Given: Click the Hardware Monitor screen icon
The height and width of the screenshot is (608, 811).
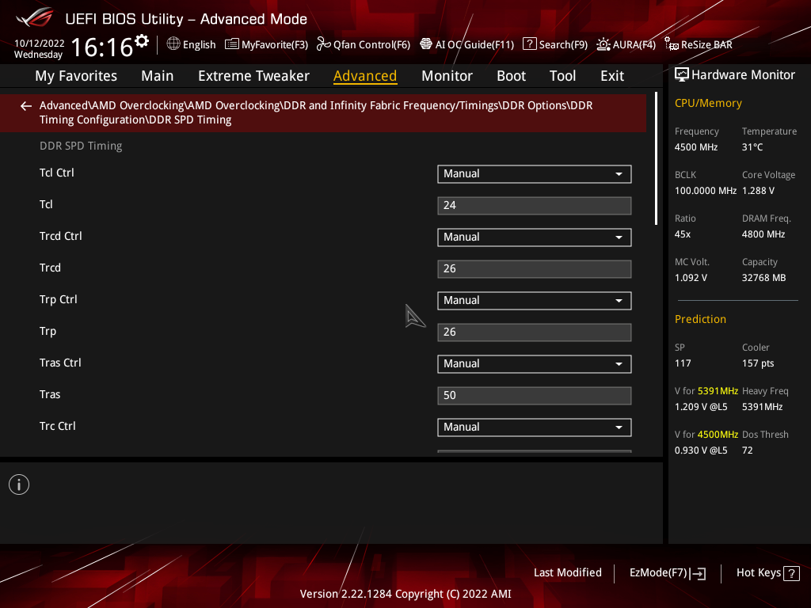Looking at the screenshot, I should click(682, 75).
